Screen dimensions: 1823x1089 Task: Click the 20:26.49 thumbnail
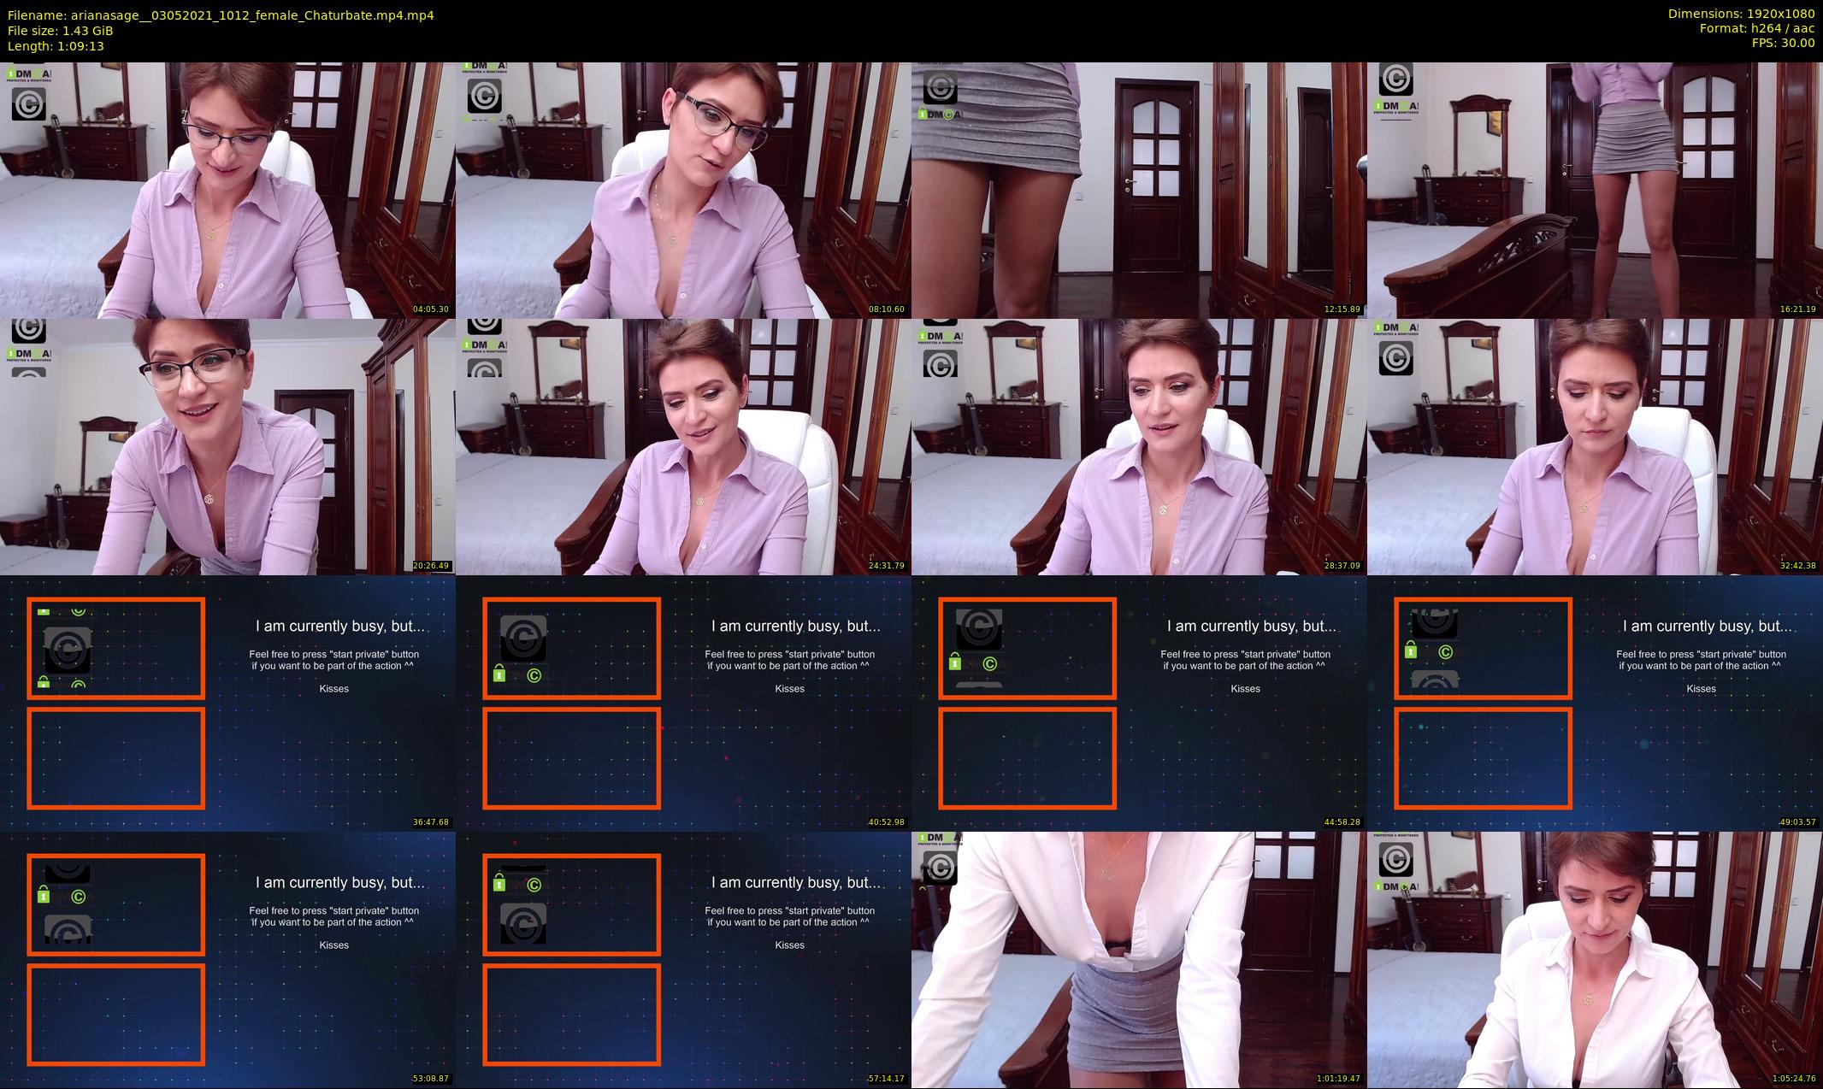click(x=227, y=446)
